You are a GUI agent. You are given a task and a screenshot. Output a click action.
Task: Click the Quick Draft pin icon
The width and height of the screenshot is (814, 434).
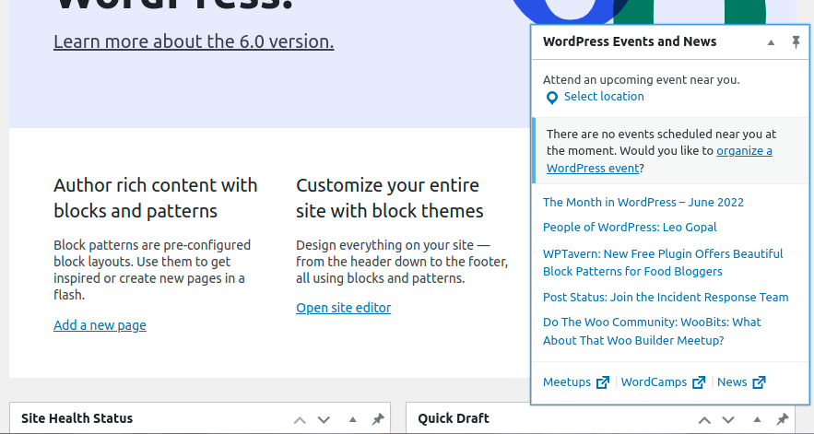[x=783, y=419]
